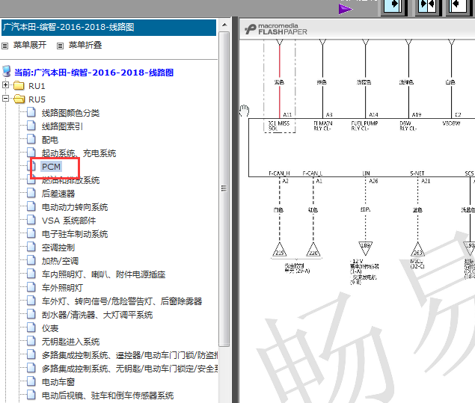
Task: Click the icon beside 菜单折叠
Action: (x=61, y=46)
